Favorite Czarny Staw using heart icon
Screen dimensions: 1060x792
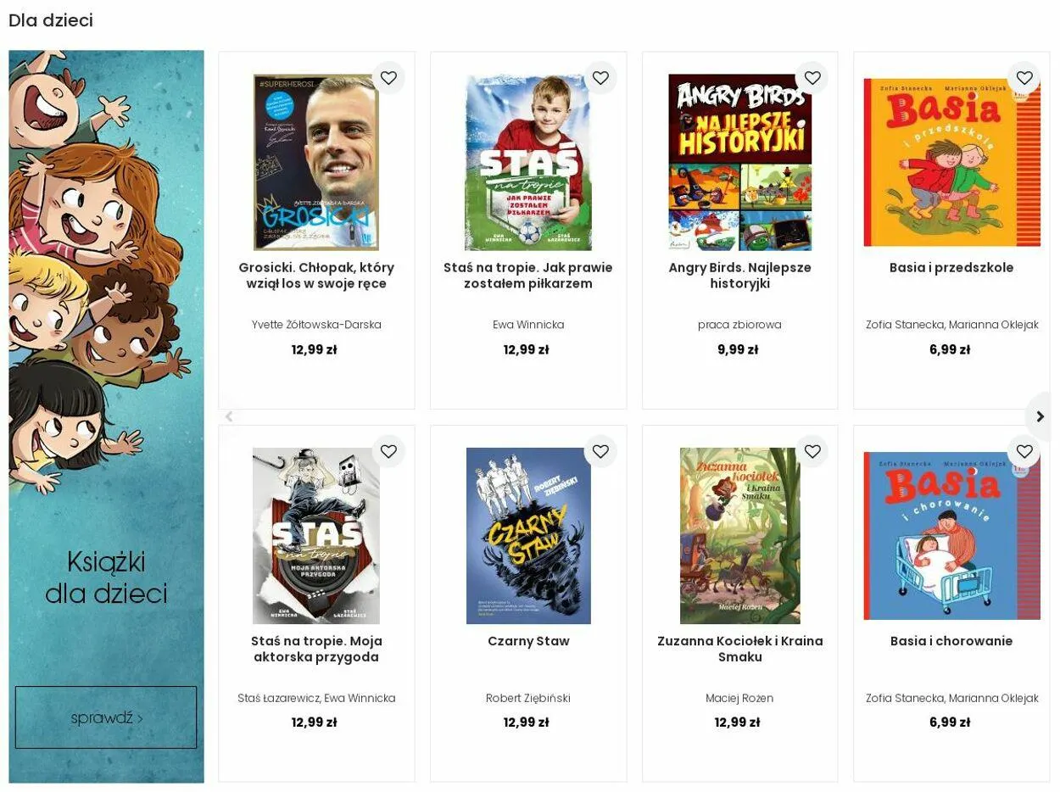[x=600, y=451]
